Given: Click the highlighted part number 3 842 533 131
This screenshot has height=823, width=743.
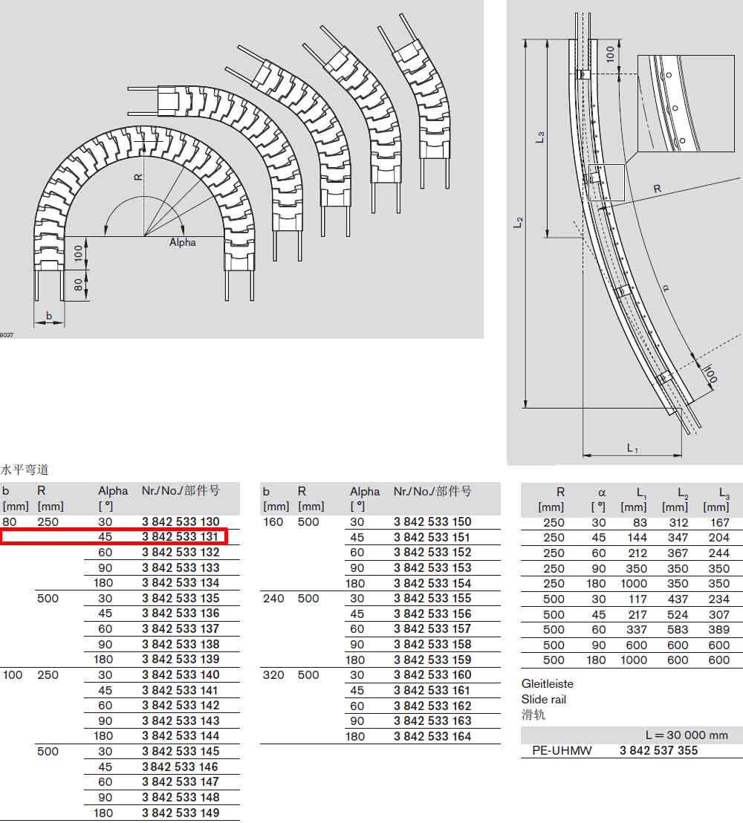Looking at the screenshot, I should coord(180,537).
